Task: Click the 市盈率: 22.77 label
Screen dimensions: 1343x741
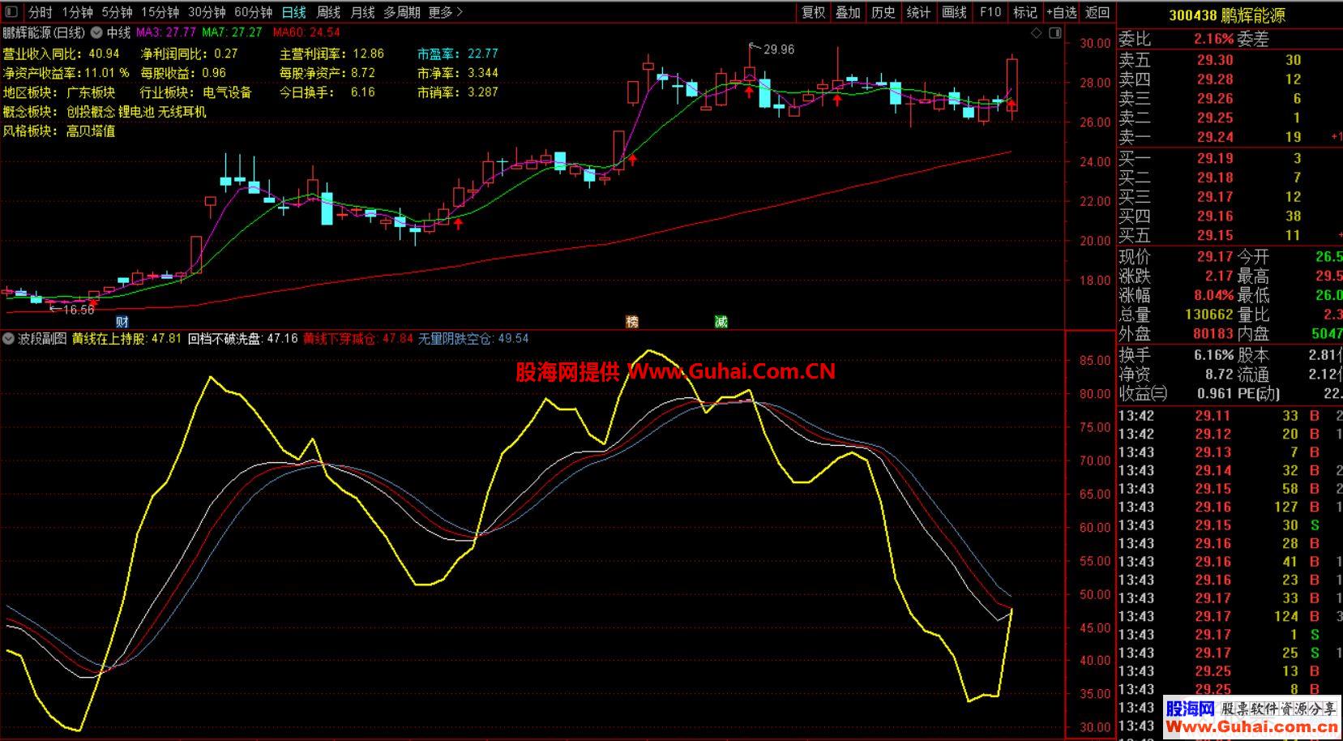Action: point(458,54)
